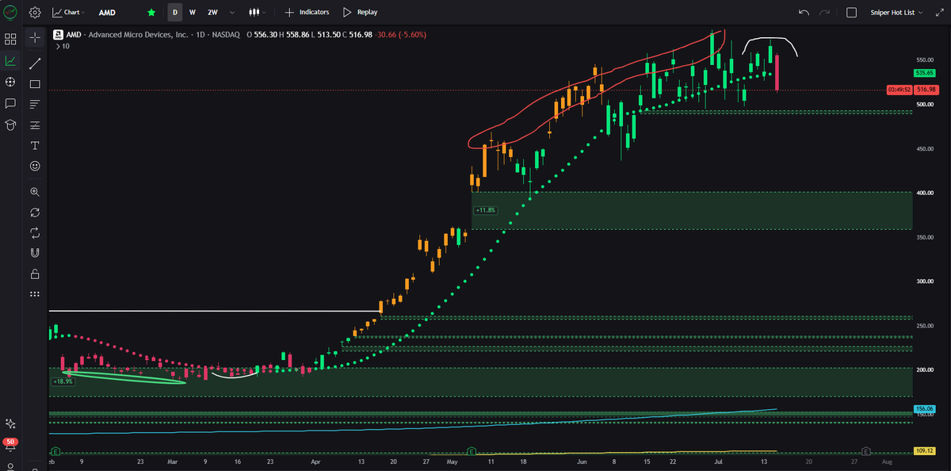
Task: Expand the collapsed indicator legend showing 10
Action: pyautogui.click(x=63, y=47)
